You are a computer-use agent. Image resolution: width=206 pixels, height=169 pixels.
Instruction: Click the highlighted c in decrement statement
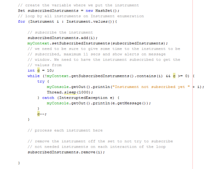[38, 114]
